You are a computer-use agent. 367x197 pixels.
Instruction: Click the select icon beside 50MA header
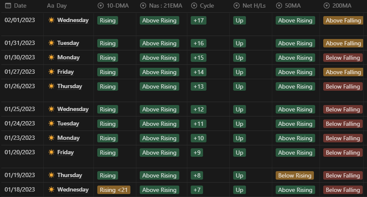click(x=279, y=6)
